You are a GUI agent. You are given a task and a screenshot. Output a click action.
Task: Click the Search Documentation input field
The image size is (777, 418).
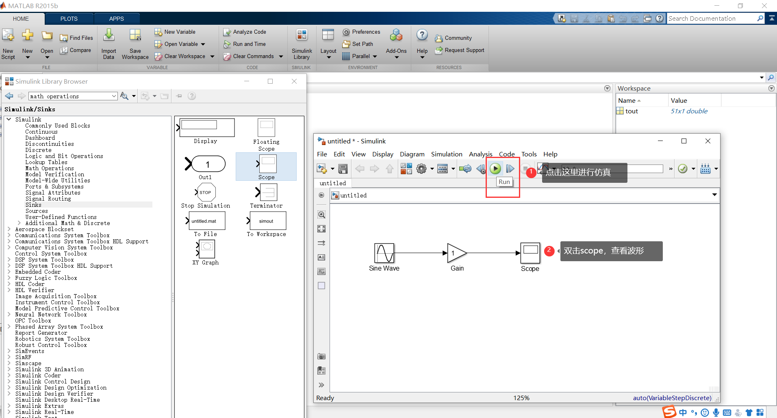[713, 18]
